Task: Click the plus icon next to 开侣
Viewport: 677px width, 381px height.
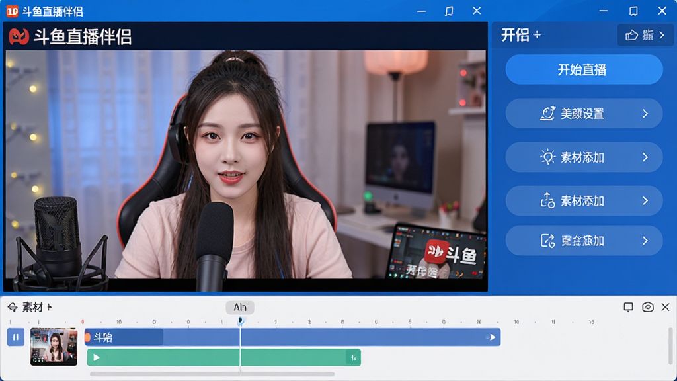Action: [x=537, y=35]
